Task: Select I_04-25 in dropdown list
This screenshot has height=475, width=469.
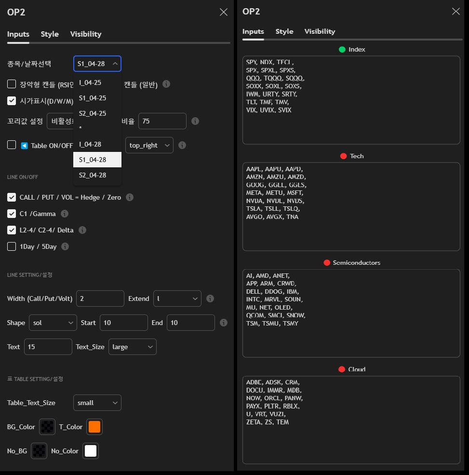Action: tap(97, 82)
